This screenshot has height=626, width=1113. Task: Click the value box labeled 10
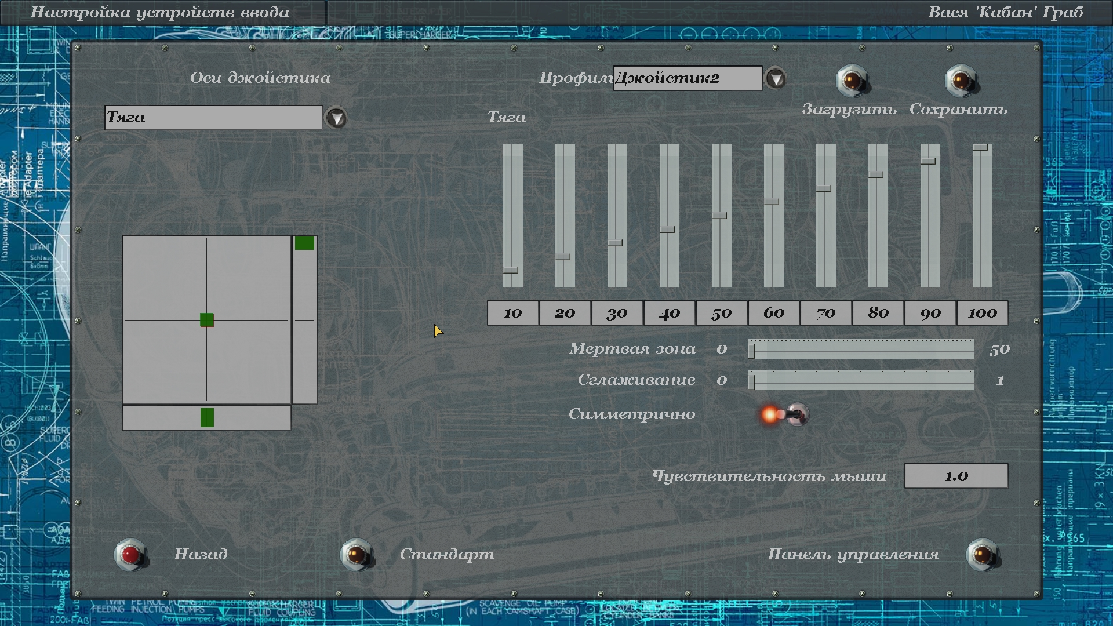tap(512, 313)
